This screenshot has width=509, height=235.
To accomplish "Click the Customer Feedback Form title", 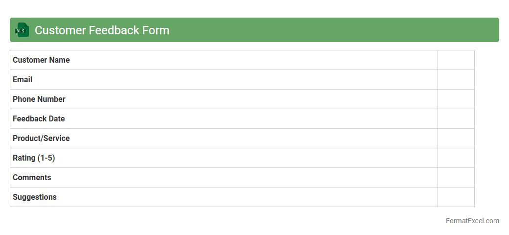I will [x=102, y=30].
